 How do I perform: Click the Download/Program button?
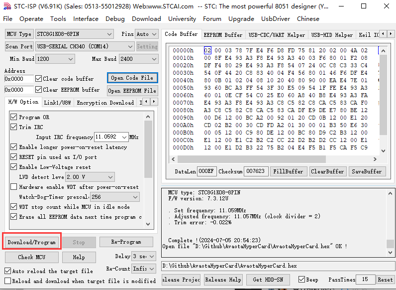(31, 242)
